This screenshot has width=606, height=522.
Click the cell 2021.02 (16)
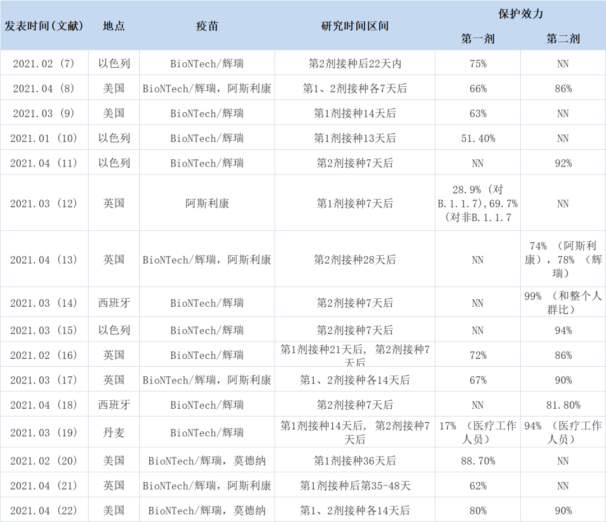click(44, 355)
